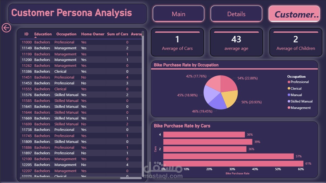Click the Bike Purchase Rate by Cars title
The image size is (326, 183).
click(182, 126)
